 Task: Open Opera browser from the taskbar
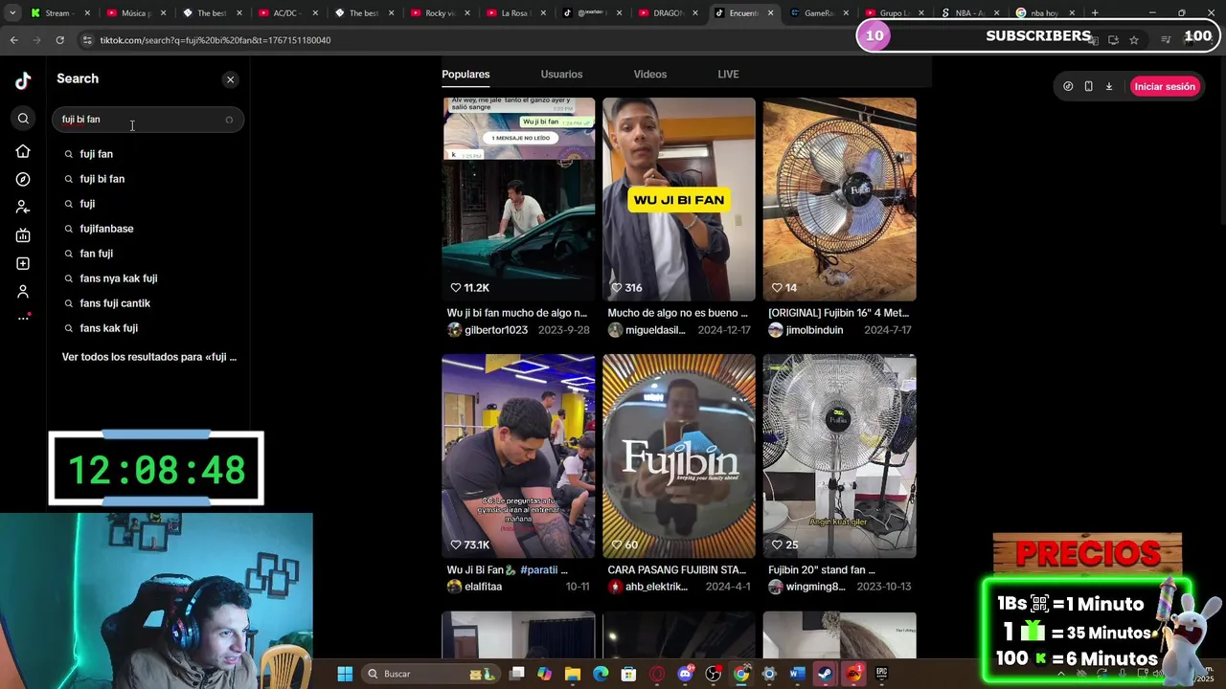tap(657, 674)
